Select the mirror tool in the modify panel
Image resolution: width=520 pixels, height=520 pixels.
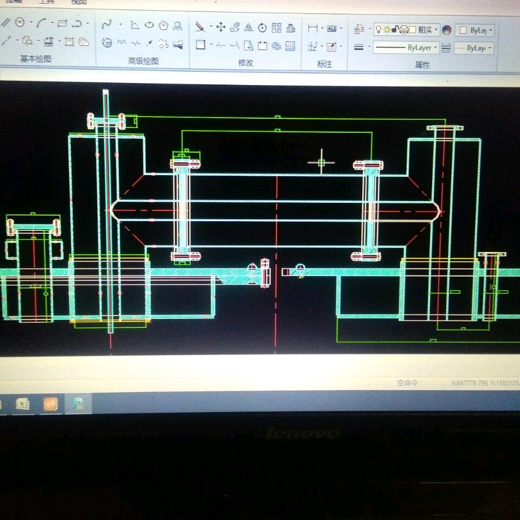point(249,27)
